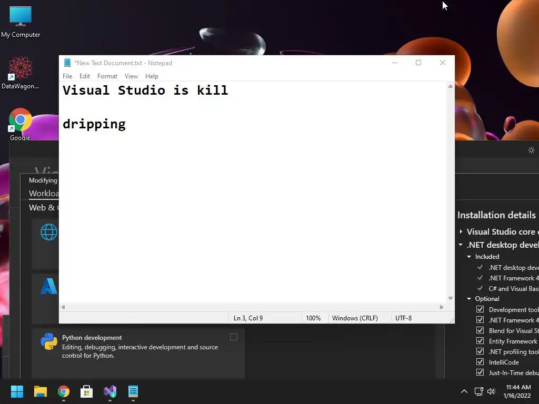Click the Notepad vertical scrollbar up arrow

(451, 87)
